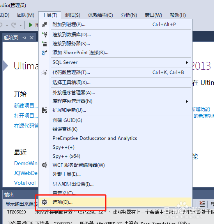Click the Clear All icon in Output panel

pyautogui.click(x=202, y=204)
